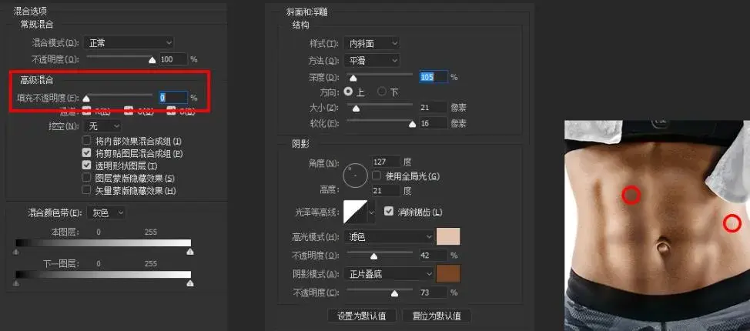Open the 挖空 dropdown showing 无
Screen dimensions: 750x331
pos(102,126)
